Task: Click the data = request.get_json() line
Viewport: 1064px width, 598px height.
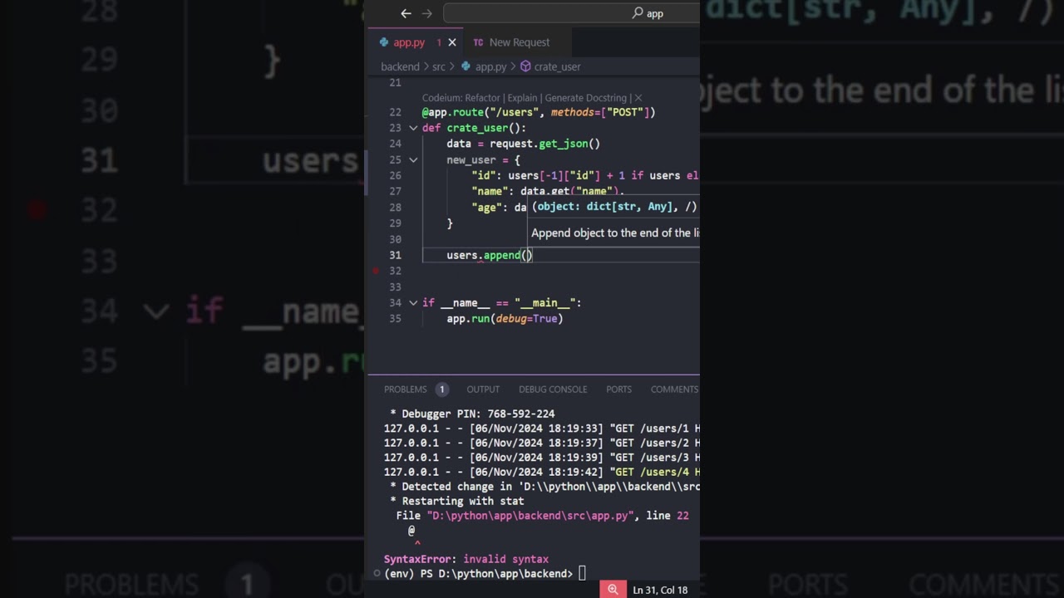Action: (523, 144)
